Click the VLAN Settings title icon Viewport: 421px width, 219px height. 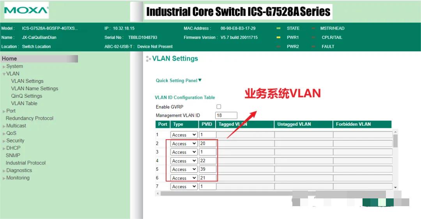point(148,59)
